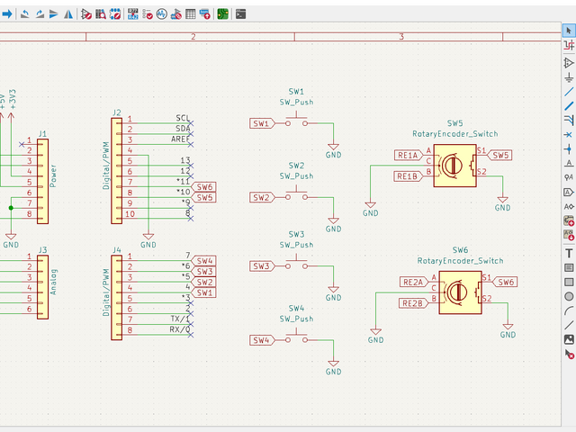This screenshot has height=432, width=576.
Task: Select the J2 Digital/PWM connector
Action: [116, 171]
